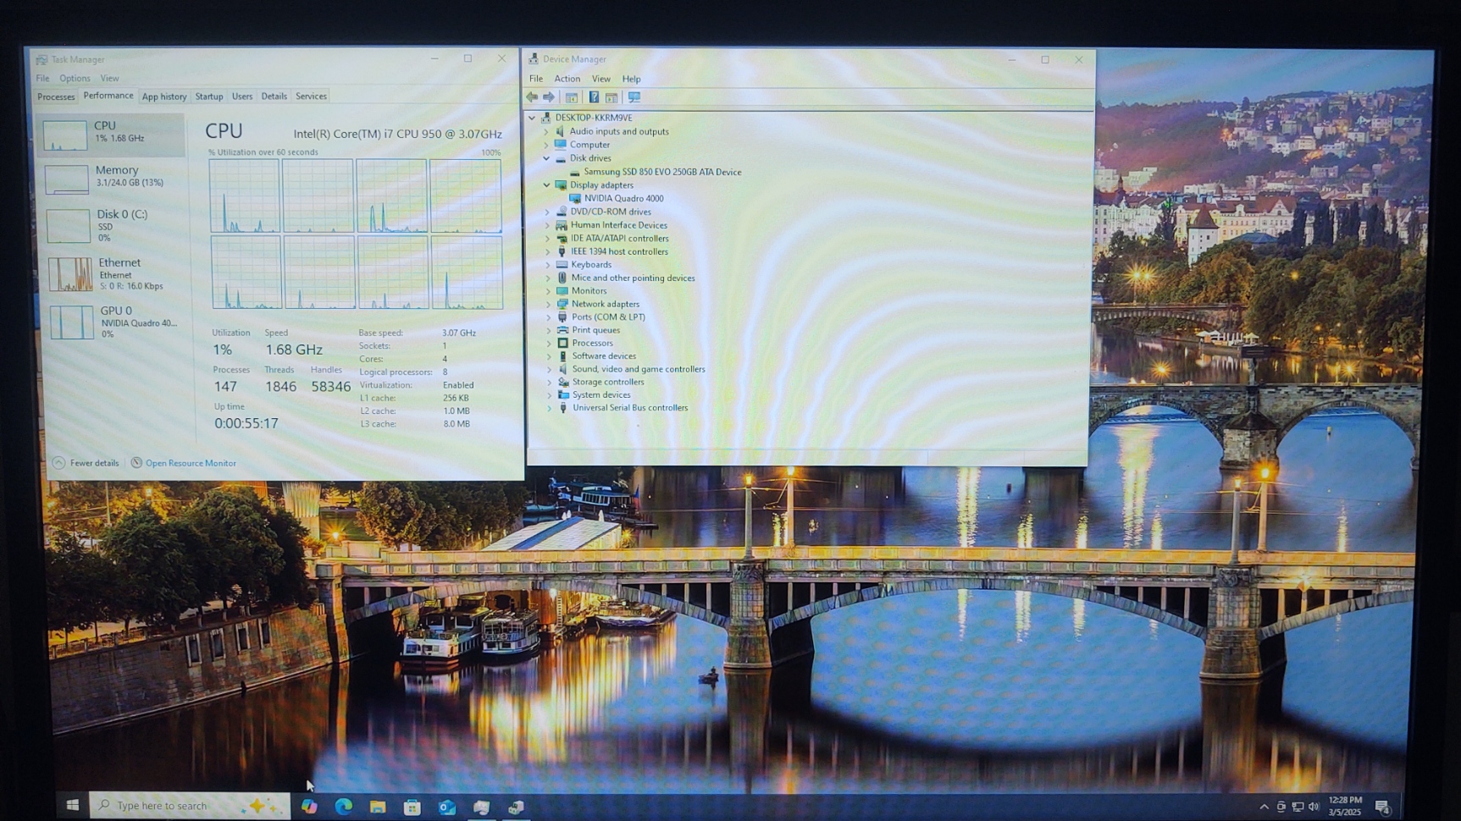The height and width of the screenshot is (821, 1461).
Task: Switch to the Processes tab
Action: [x=56, y=96]
